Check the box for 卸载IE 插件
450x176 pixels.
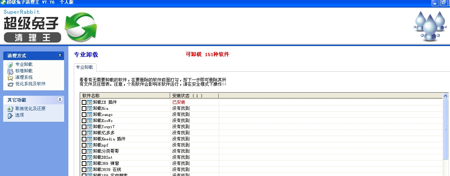[84, 102]
